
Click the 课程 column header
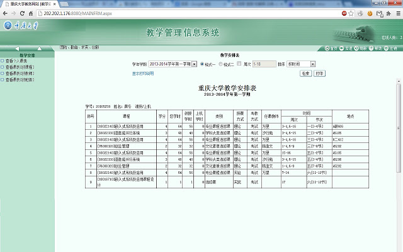pyautogui.click(x=126, y=116)
